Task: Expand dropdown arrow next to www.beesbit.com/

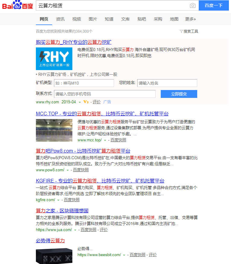Action: pos(124,255)
